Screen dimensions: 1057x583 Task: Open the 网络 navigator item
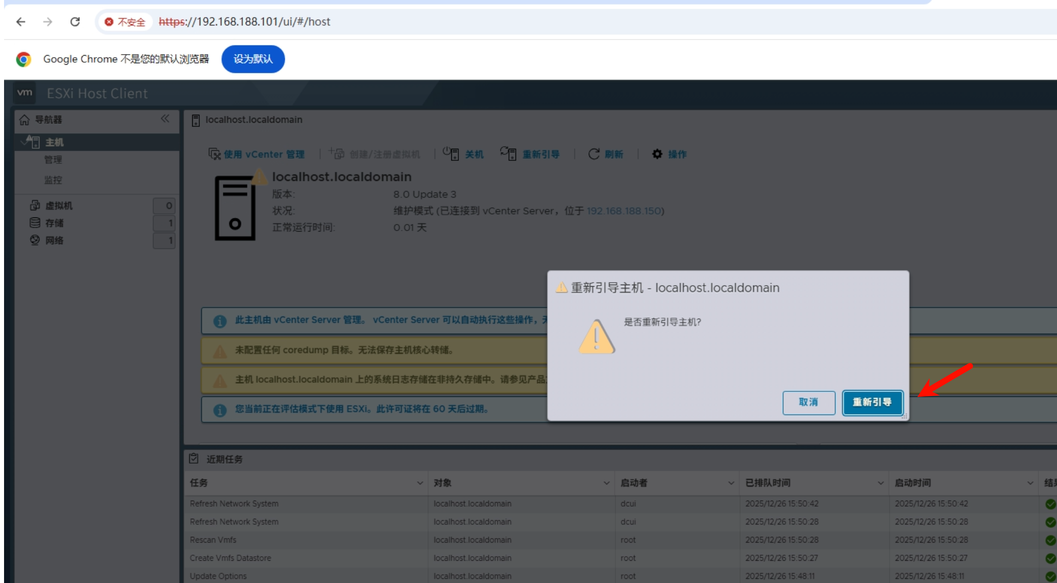point(54,240)
